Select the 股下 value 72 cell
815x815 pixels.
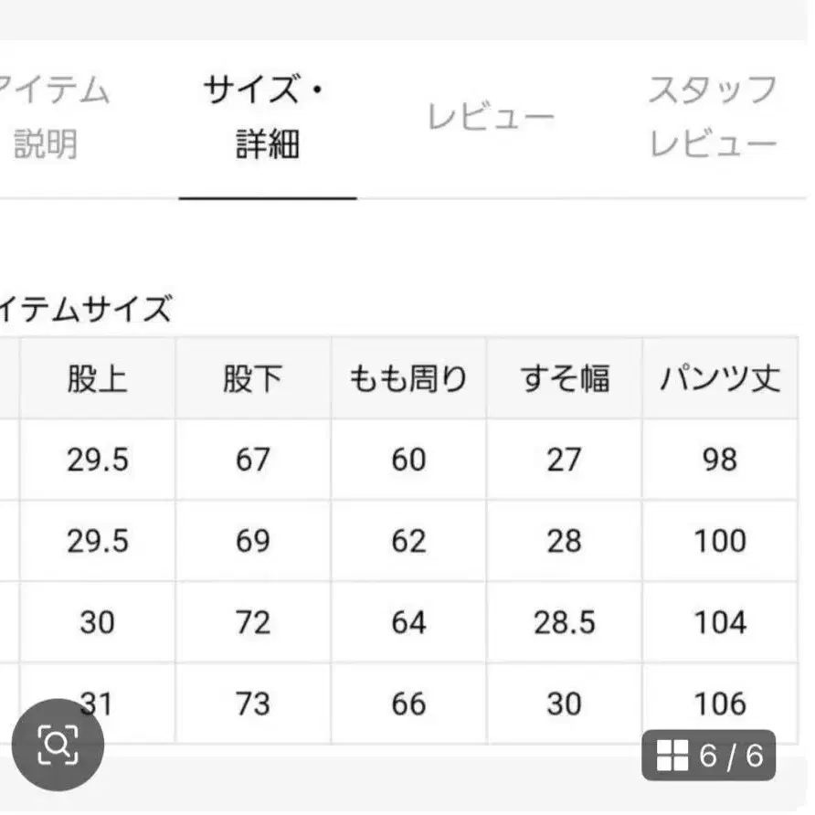(x=252, y=623)
